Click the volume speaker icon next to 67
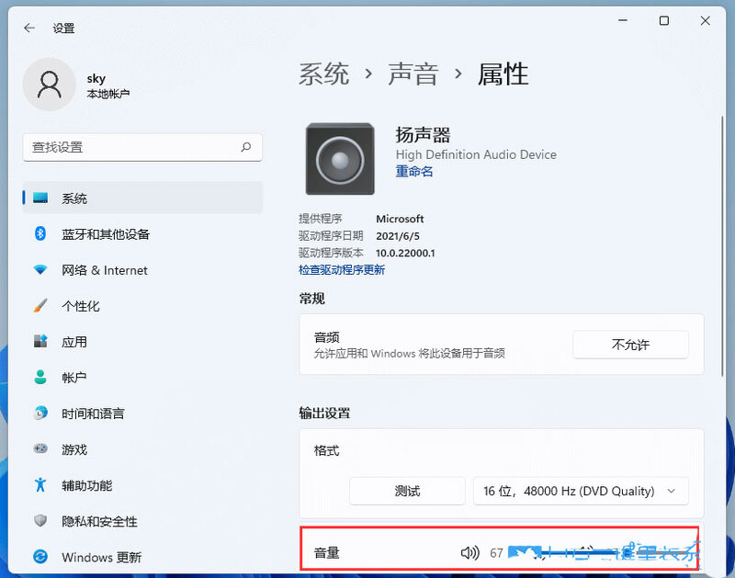 pyautogui.click(x=470, y=553)
